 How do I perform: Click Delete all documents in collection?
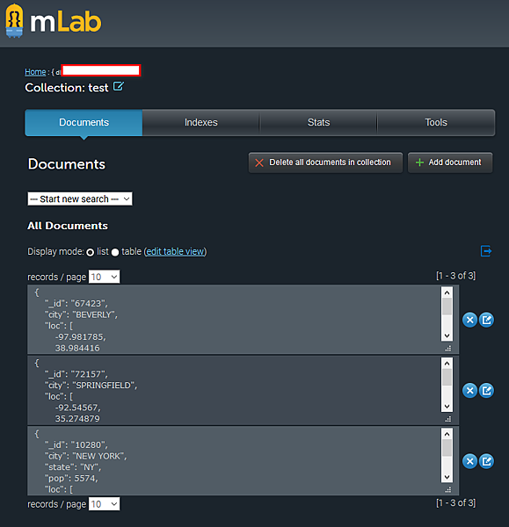(x=325, y=162)
